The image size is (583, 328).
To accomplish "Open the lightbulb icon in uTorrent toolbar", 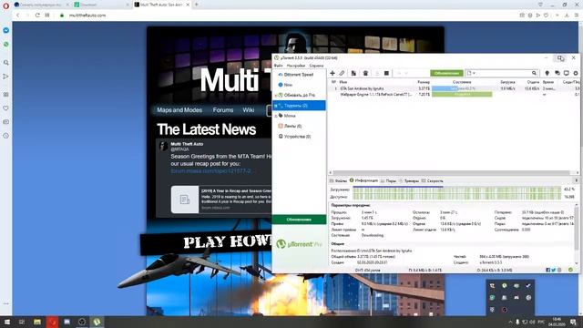I will (x=547, y=73).
